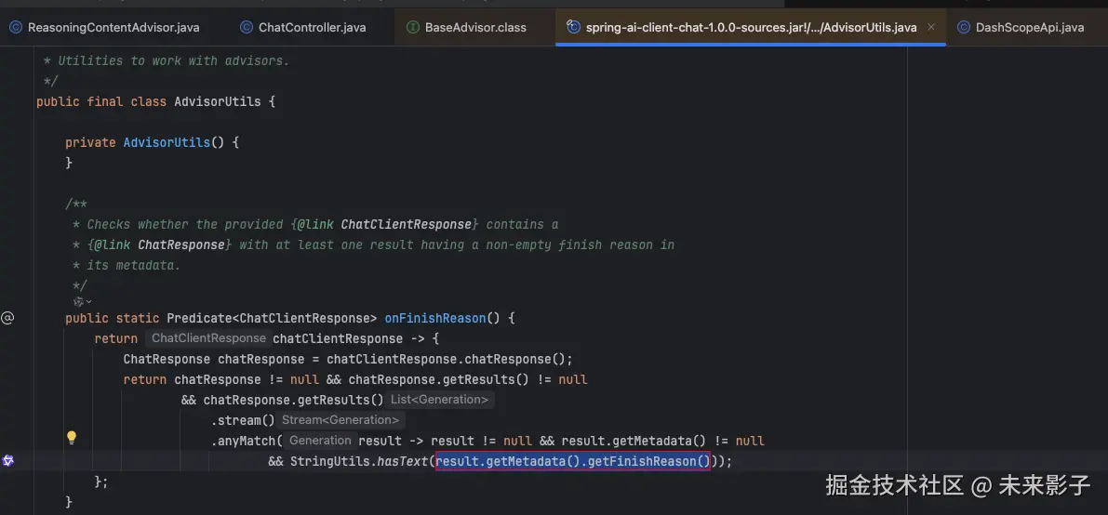The height and width of the screenshot is (515, 1108).
Task: Click the purple gutter icon on hasText line
Action: coord(7,460)
